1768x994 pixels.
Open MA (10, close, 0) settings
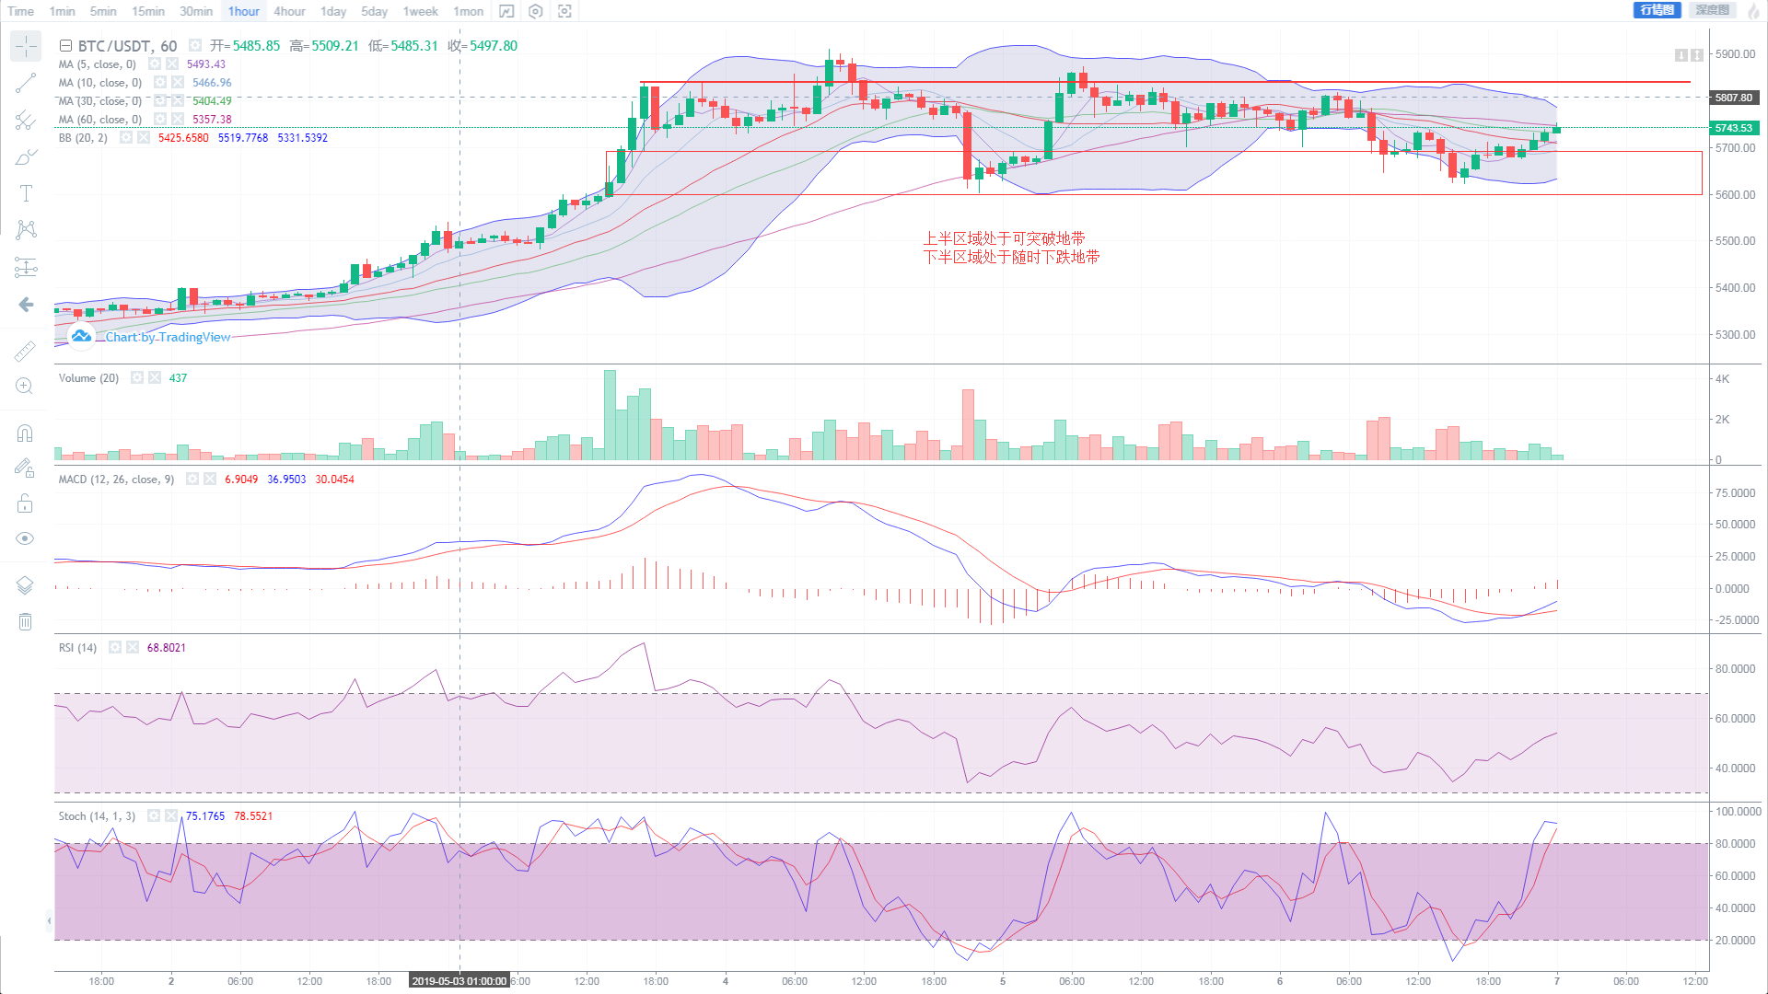pyautogui.click(x=160, y=83)
